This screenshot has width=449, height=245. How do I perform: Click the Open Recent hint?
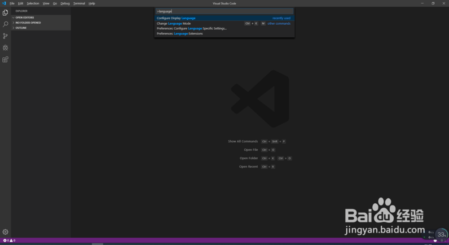coord(249,166)
